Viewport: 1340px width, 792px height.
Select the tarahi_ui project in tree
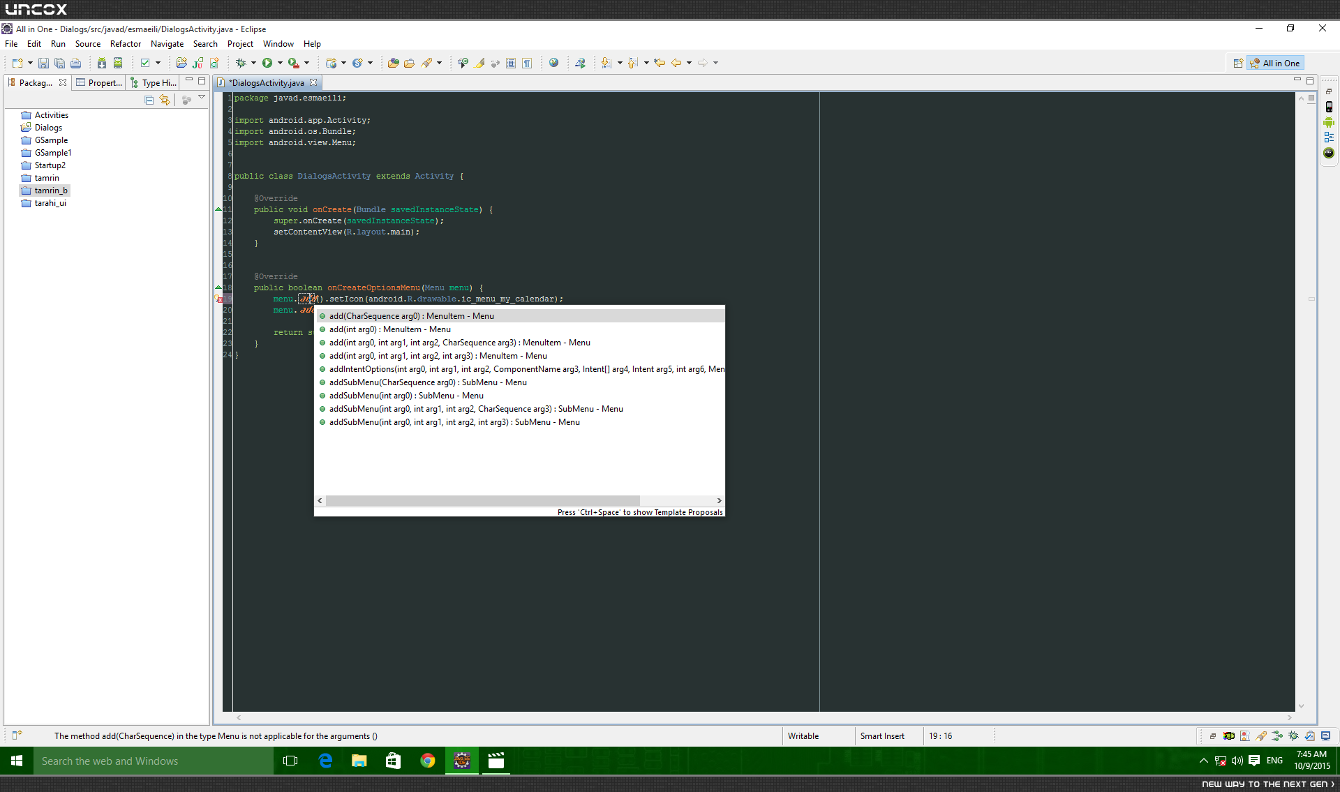click(x=43, y=203)
